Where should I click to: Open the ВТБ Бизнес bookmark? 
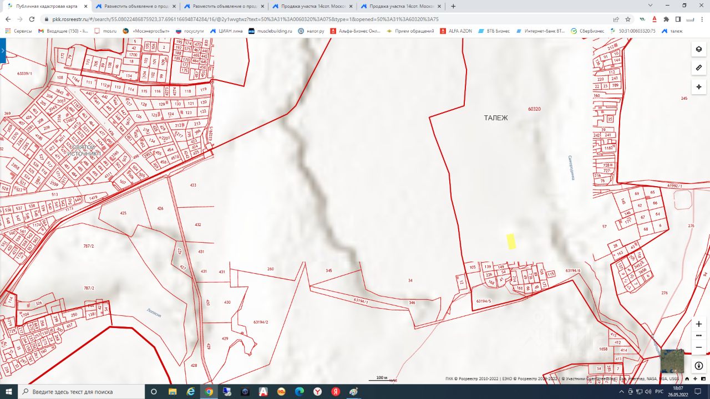[x=494, y=31]
